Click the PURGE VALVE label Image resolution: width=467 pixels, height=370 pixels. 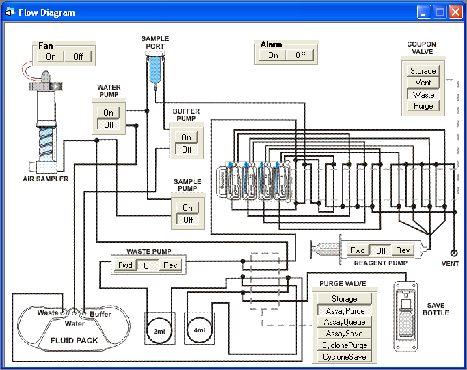click(343, 284)
